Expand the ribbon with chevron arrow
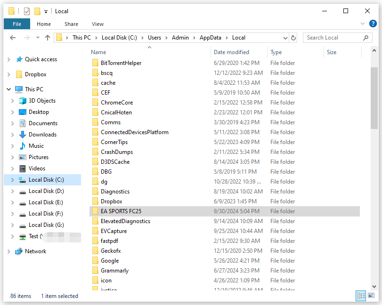 (x=363, y=24)
